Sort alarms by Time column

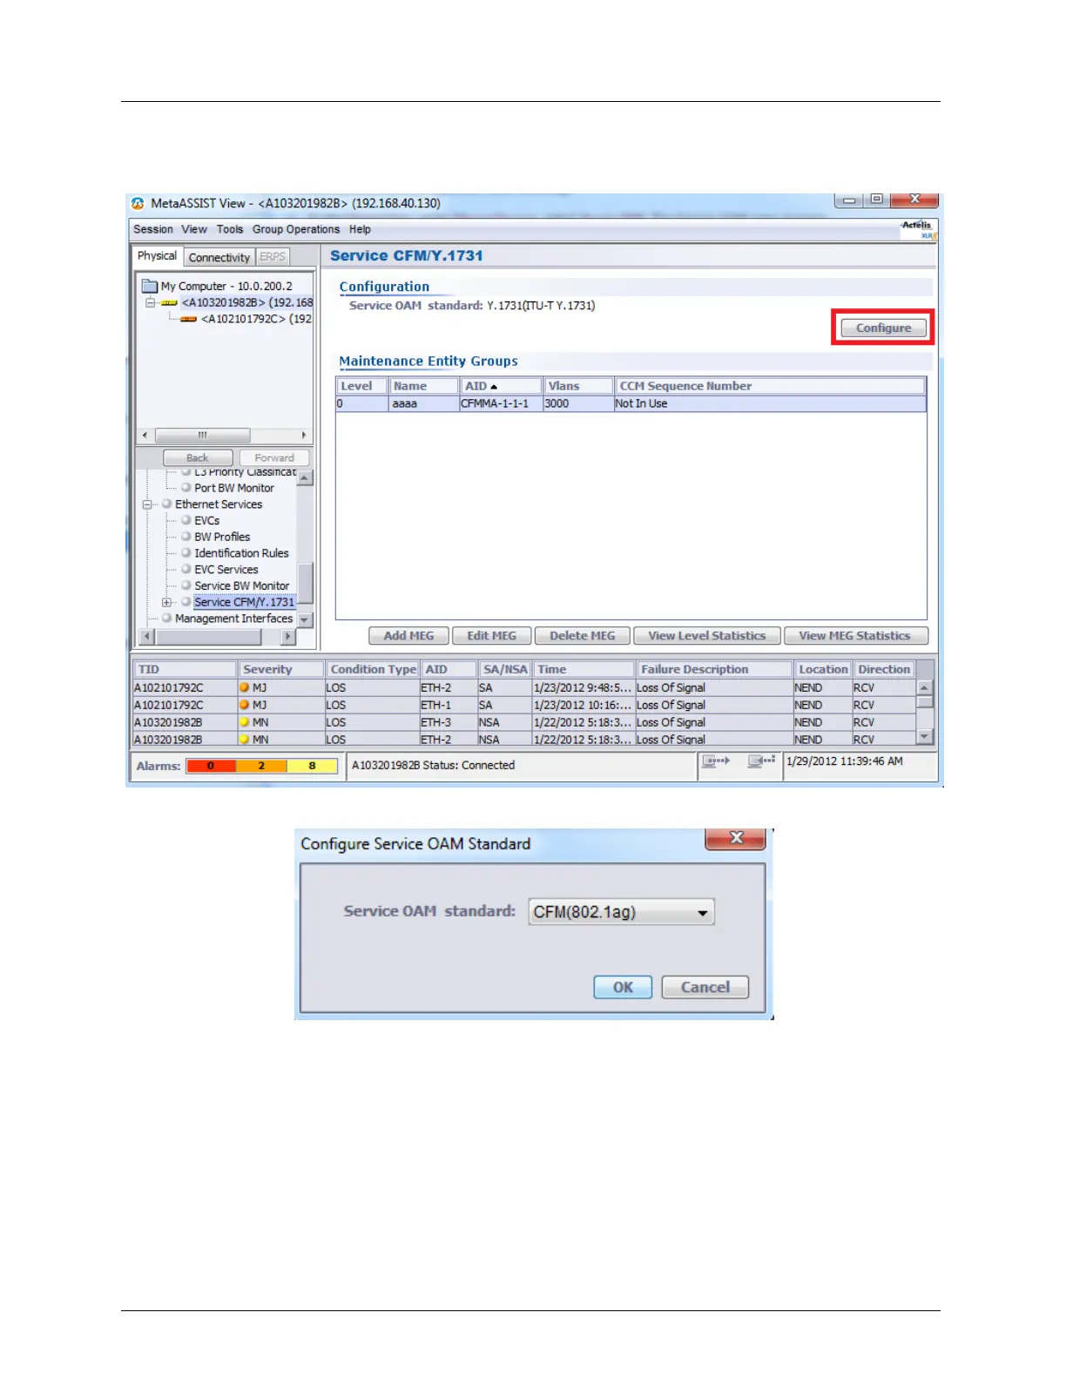point(583,669)
